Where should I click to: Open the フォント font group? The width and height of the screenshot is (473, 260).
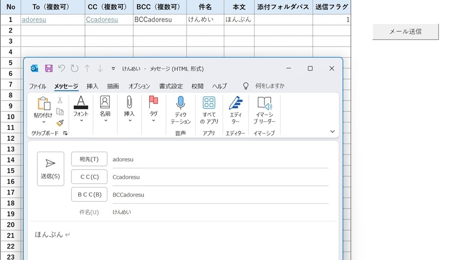[x=81, y=109]
